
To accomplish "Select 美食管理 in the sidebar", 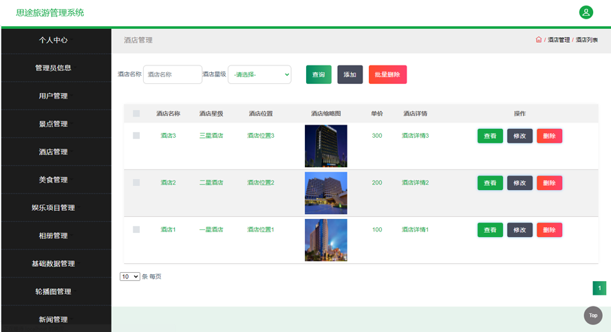I will click(x=54, y=180).
